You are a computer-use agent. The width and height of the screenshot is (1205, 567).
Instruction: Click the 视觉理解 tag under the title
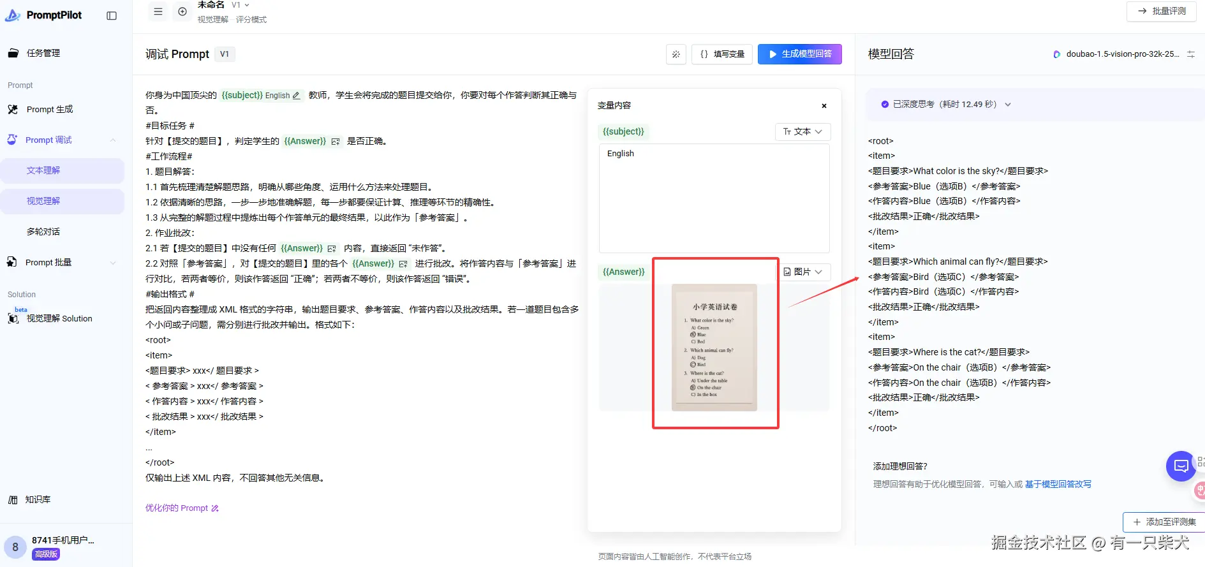coord(213,20)
